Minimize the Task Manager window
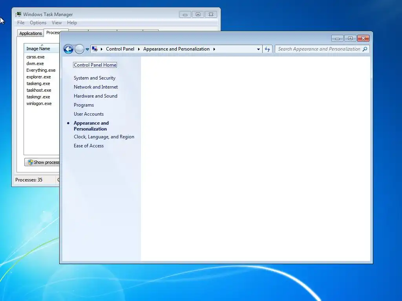 point(185,15)
